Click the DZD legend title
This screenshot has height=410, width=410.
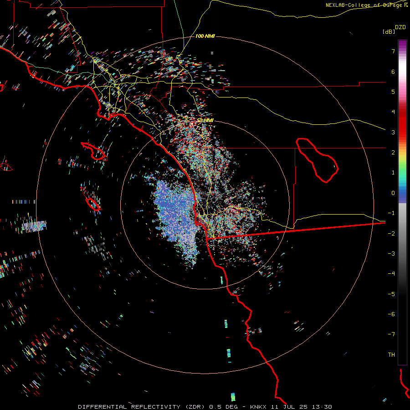point(400,27)
